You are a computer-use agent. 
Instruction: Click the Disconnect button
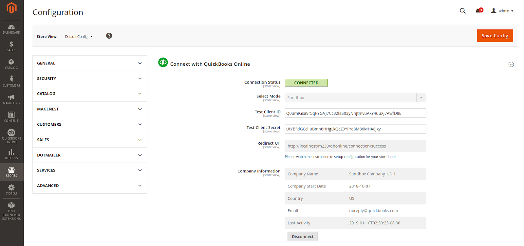pyautogui.click(x=303, y=237)
